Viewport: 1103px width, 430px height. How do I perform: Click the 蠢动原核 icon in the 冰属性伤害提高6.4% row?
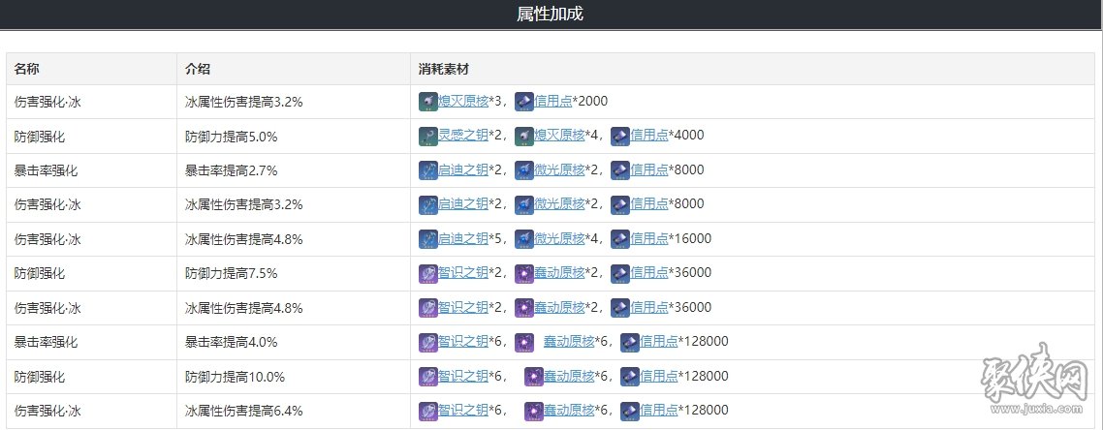pyautogui.click(x=534, y=411)
